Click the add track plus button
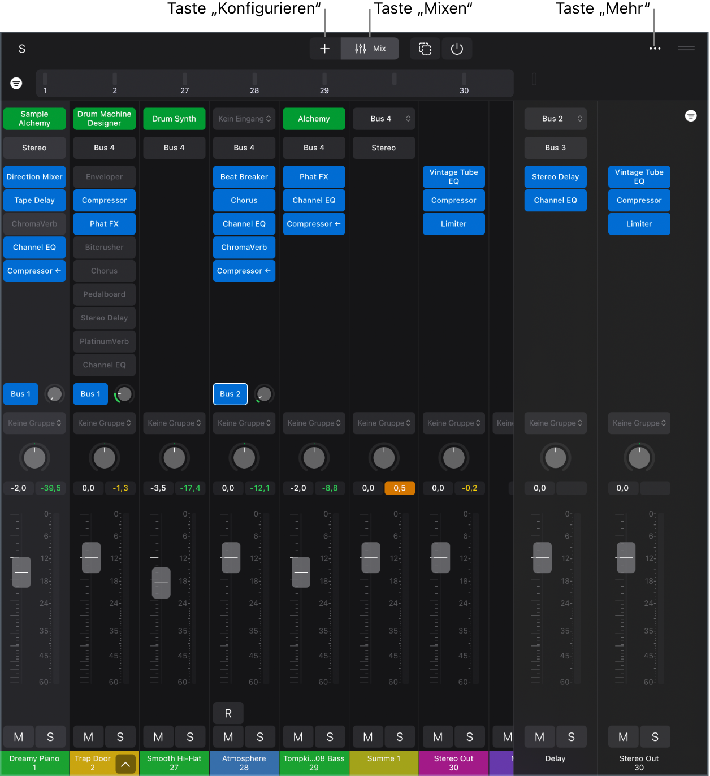Image resolution: width=710 pixels, height=776 pixels. click(325, 49)
